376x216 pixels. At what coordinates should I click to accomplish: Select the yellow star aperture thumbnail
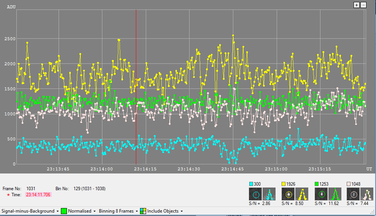[x=288, y=194]
